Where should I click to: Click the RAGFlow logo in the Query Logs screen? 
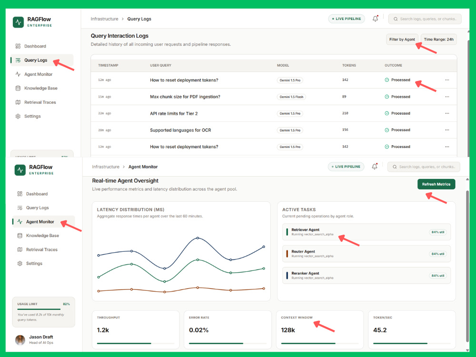[18, 22]
